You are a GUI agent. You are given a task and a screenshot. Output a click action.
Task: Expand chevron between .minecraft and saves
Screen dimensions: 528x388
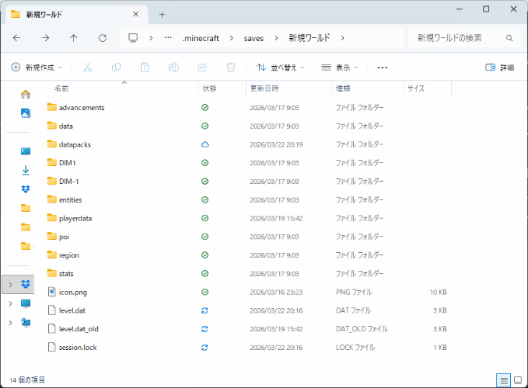click(231, 38)
